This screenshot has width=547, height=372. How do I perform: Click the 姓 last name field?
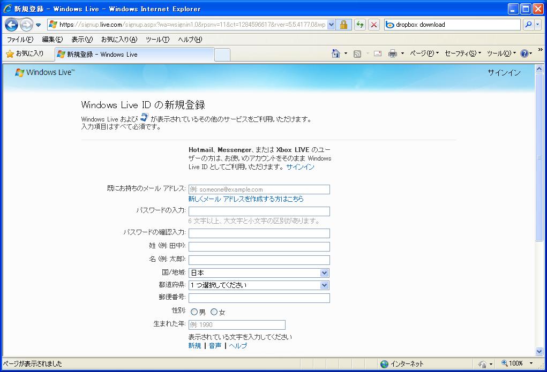pos(259,247)
